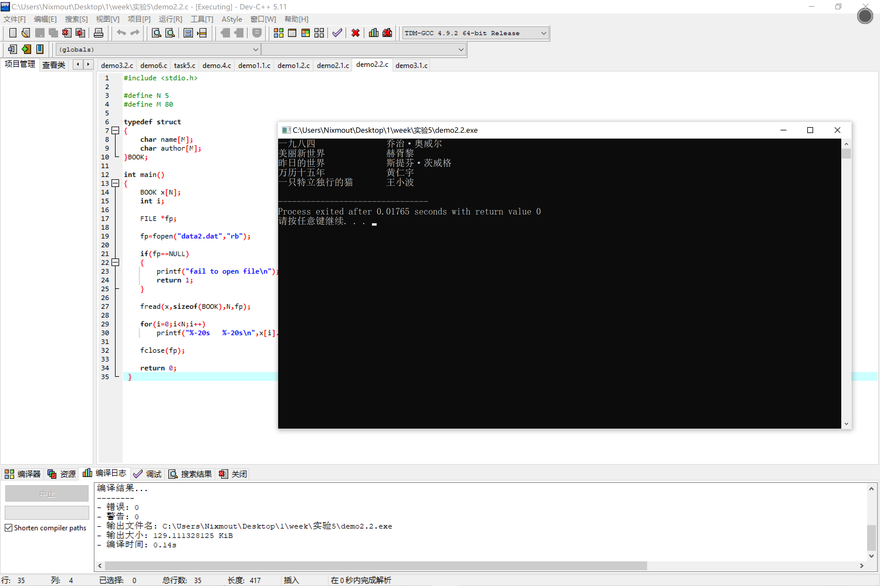Viewport: 880px width, 586px height.
Task: Click the Find magnifier icon
Action: coord(156,33)
